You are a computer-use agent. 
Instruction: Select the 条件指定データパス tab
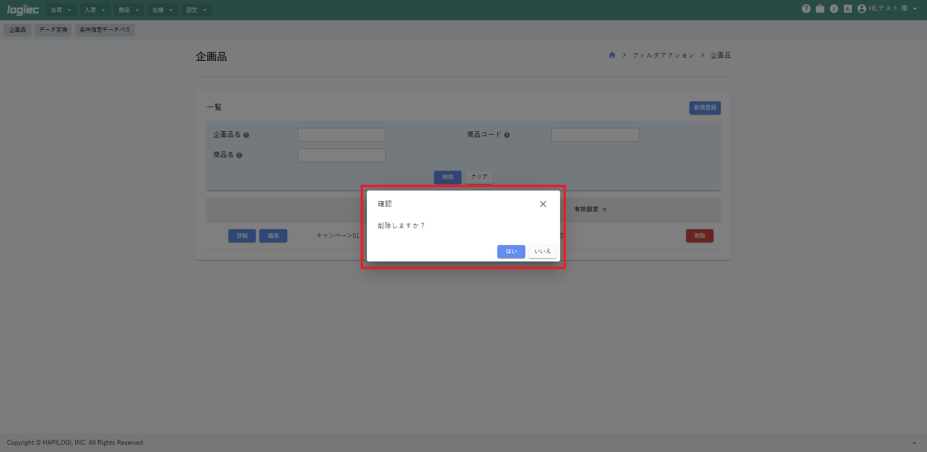tap(105, 30)
